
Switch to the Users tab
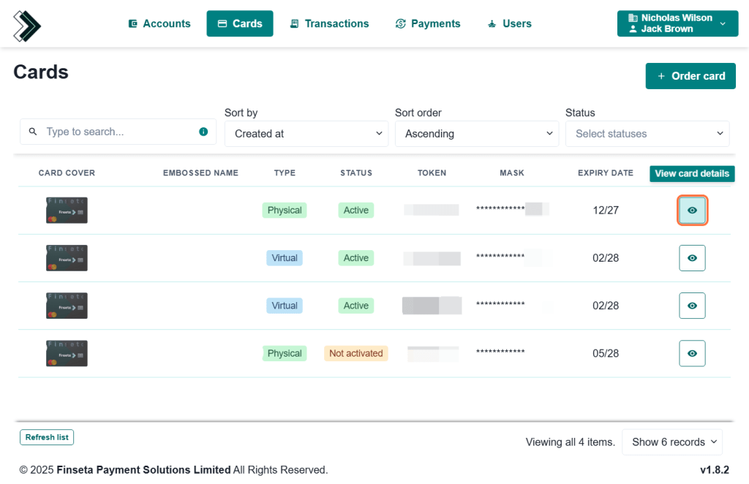(x=509, y=23)
